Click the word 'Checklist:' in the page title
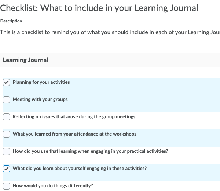Screen dimensions: 220x191 click(x=18, y=8)
